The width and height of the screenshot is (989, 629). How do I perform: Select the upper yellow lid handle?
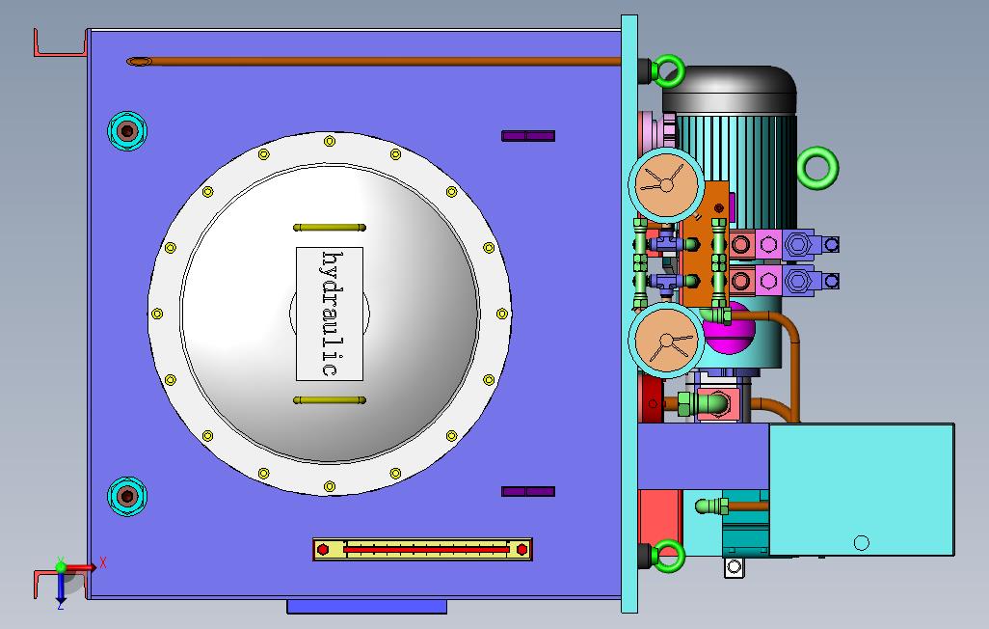pos(330,228)
